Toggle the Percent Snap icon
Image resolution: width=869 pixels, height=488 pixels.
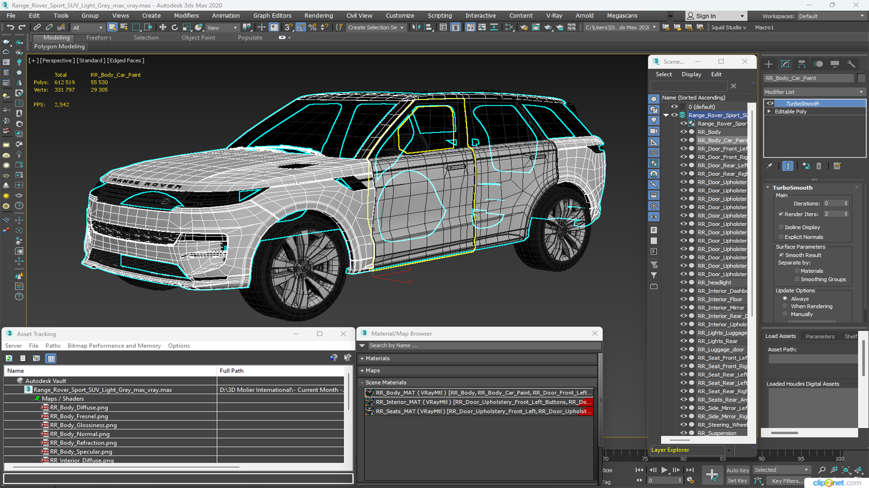click(x=312, y=28)
